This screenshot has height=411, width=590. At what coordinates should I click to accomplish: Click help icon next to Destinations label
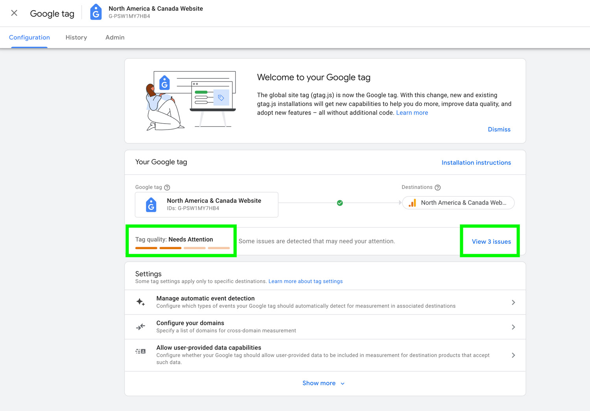pos(438,187)
